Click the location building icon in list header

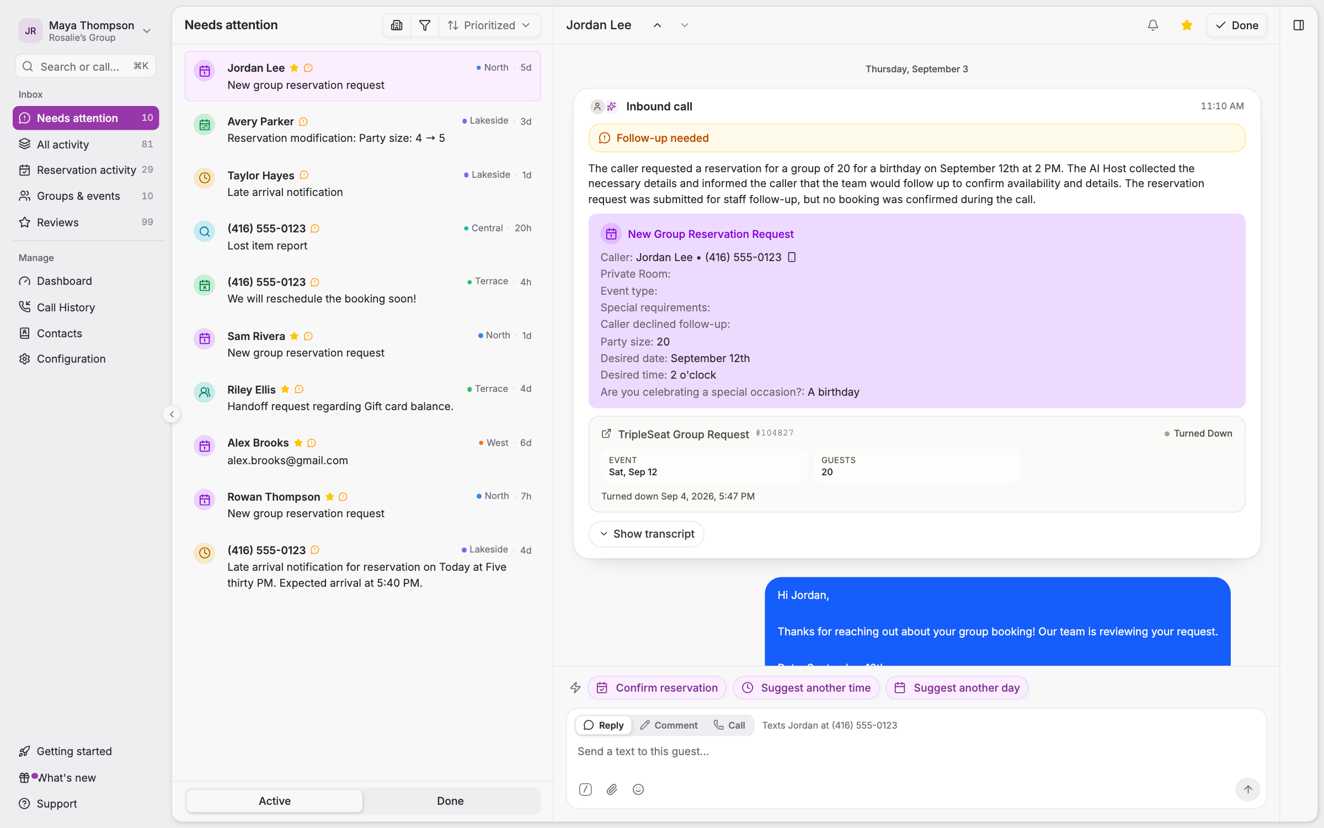click(397, 25)
